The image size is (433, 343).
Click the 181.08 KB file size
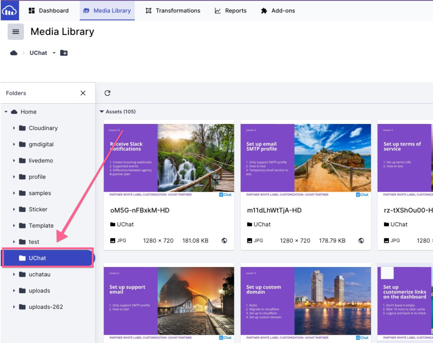pos(195,241)
